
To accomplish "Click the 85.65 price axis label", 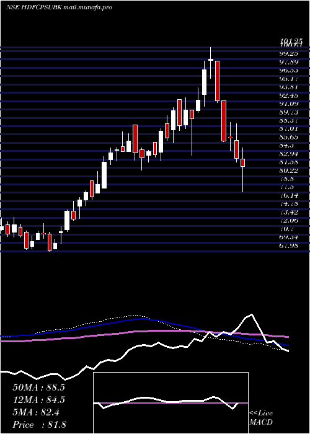I will [289, 137].
